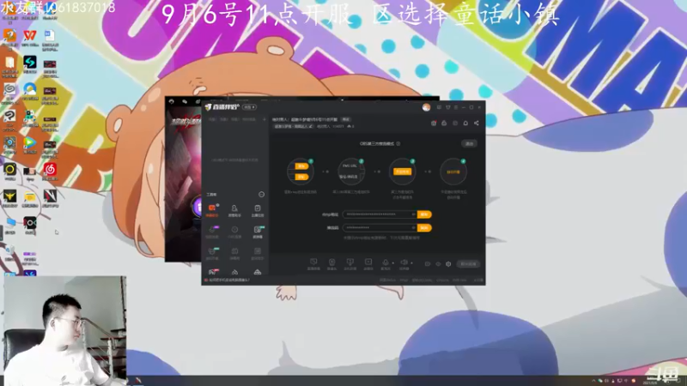Open the hamburger main menu in the title bar
687x386 pixels.
(456, 108)
